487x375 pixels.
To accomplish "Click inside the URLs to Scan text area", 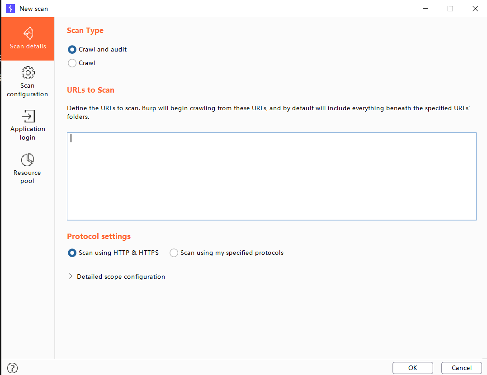I will 271,176.
